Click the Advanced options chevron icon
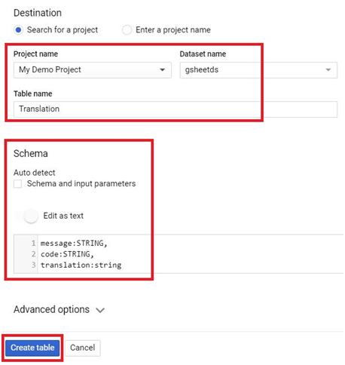This screenshot has height=365, width=345. pos(100,310)
